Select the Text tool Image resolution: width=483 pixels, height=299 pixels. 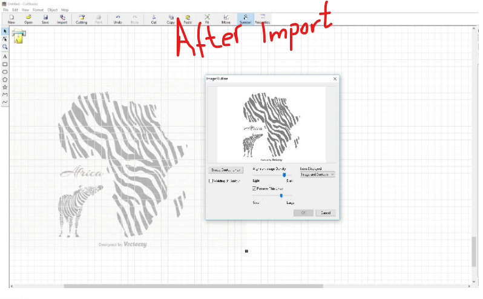pos(5,57)
